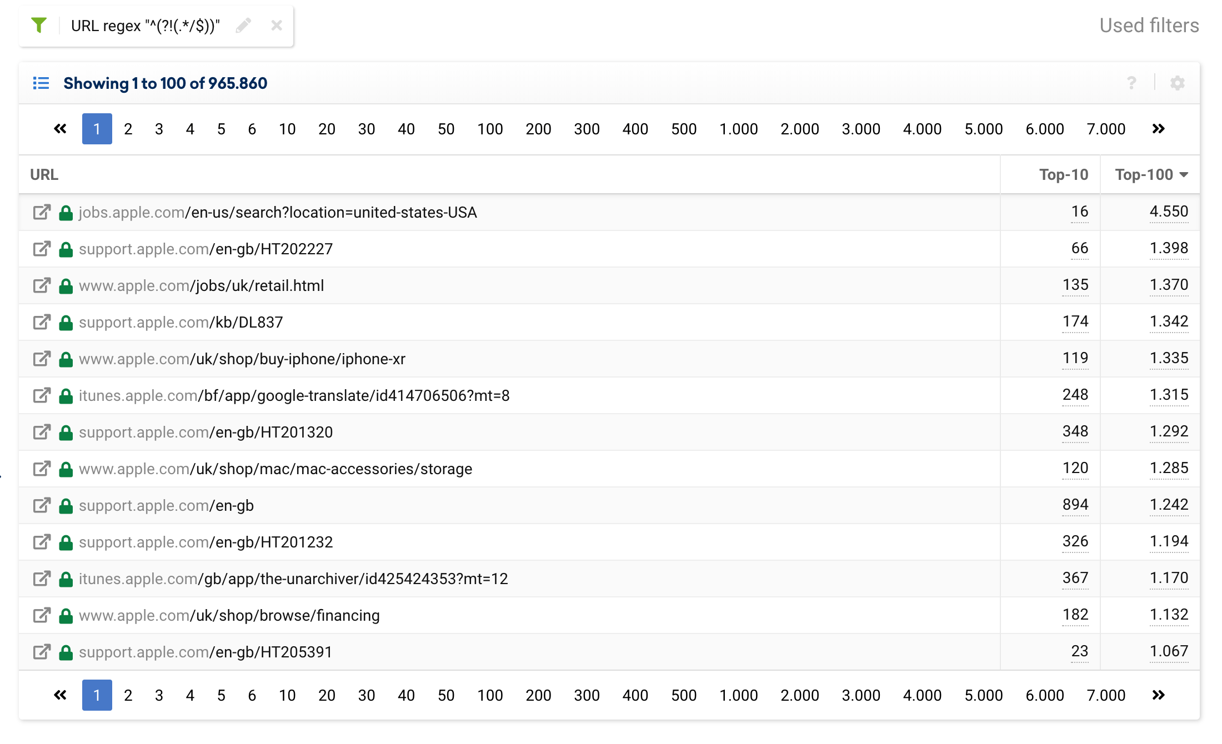
Task: Open external link icon for jobs/uk/retail.html row
Action: coord(42,285)
